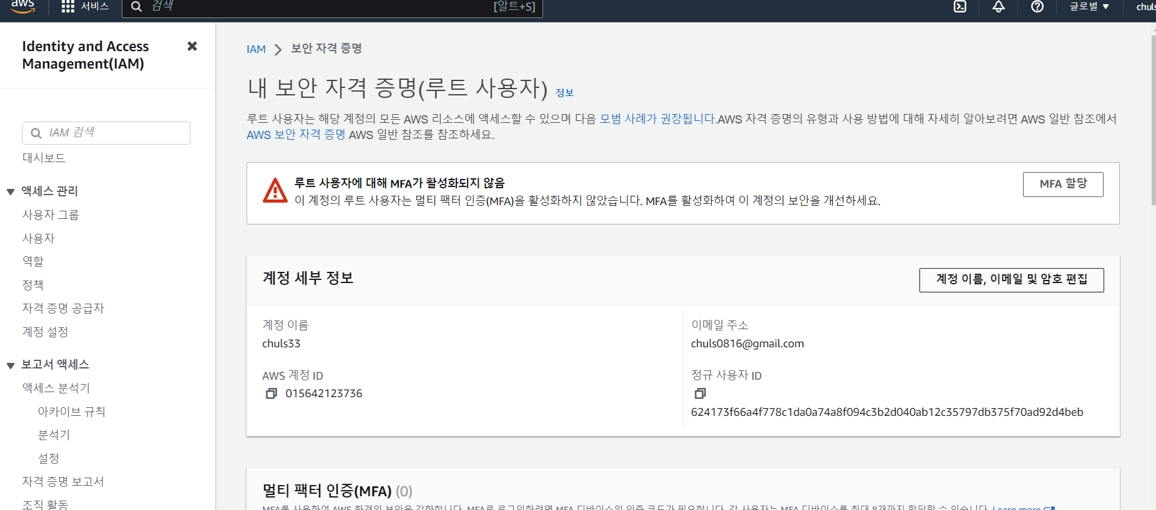Viewport: 1156px width, 510px height.
Task: Click the search magnifier icon in top bar
Action: pyautogui.click(x=136, y=6)
